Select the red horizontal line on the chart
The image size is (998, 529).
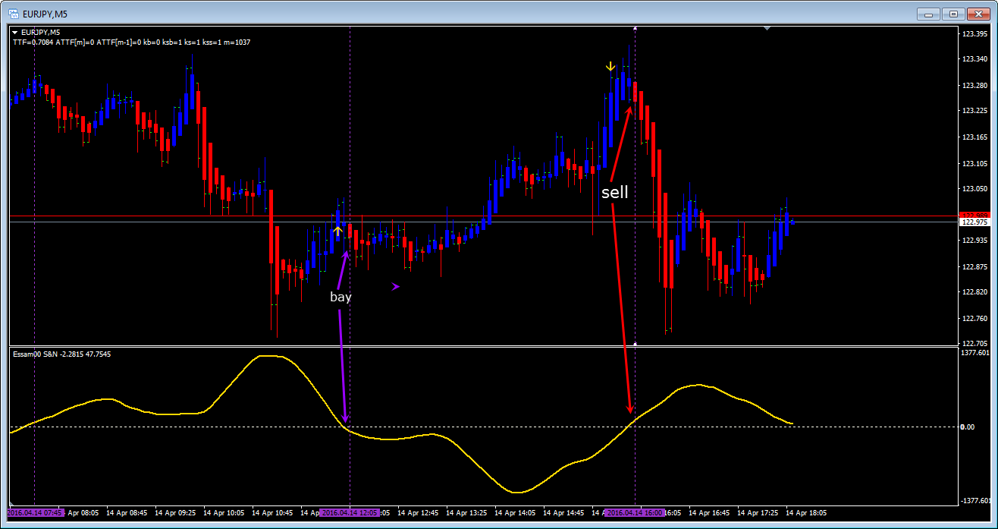point(484,216)
